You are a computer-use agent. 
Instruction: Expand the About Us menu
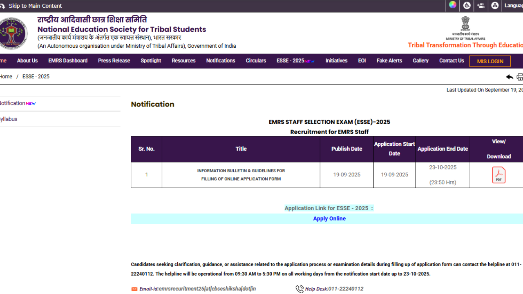tap(27, 60)
